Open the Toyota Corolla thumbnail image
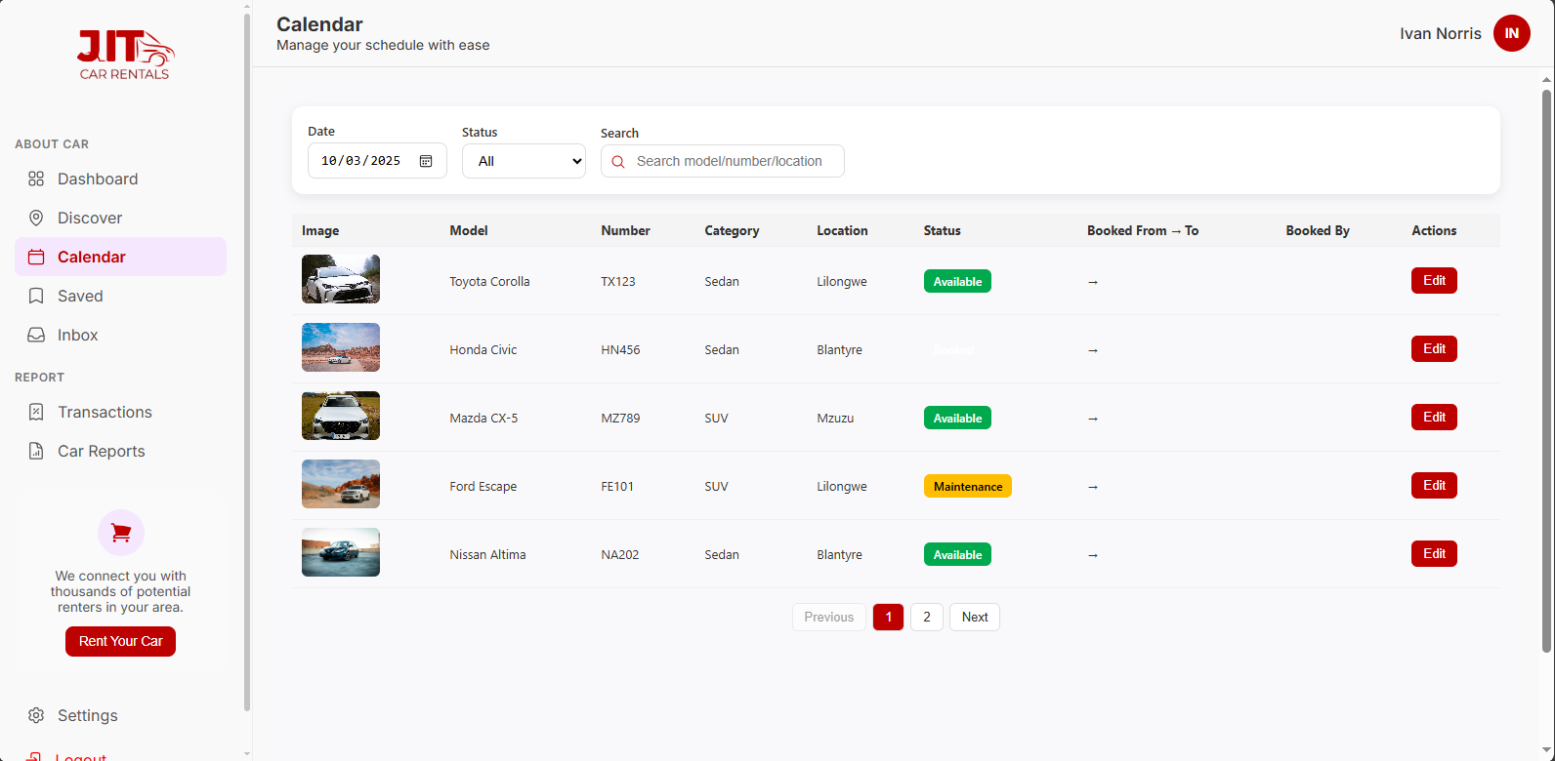Viewport: 1555px width, 761px height. point(341,279)
